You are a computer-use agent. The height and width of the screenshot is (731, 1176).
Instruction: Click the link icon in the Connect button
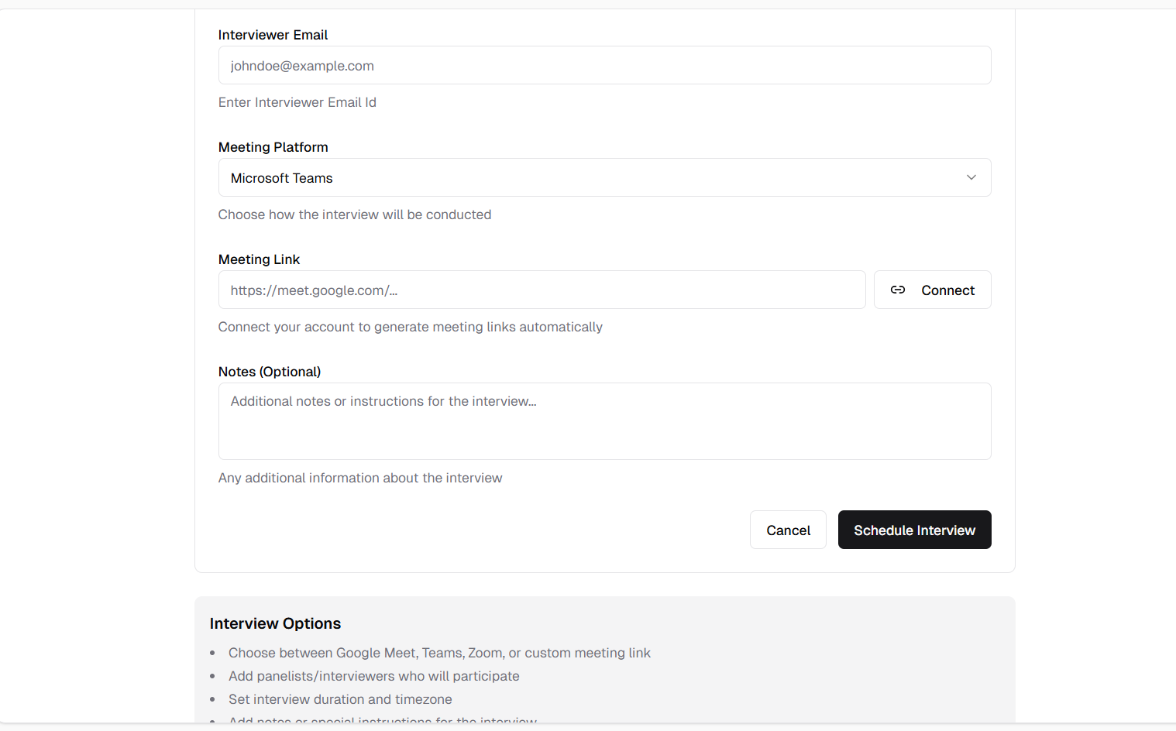coord(897,290)
